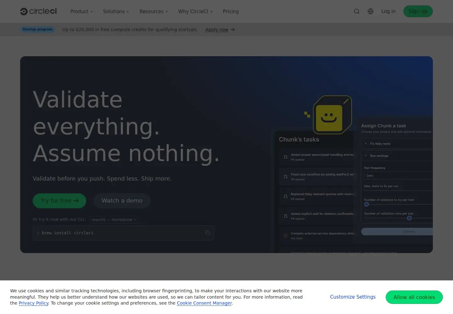Click the pull request icon beside 'Added proper async/await handling'

[286, 157]
